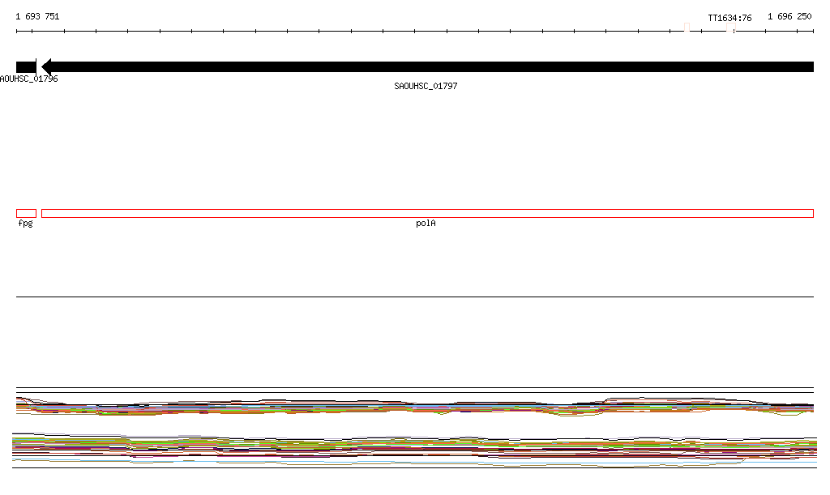Click the start coordinate 1 693 751
Screen dimensions: 830x495
(x=37, y=16)
